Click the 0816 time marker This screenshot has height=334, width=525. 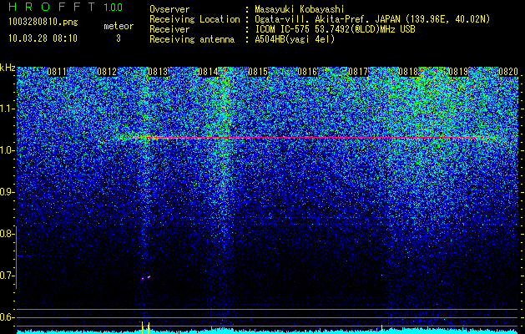coord(307,72)
